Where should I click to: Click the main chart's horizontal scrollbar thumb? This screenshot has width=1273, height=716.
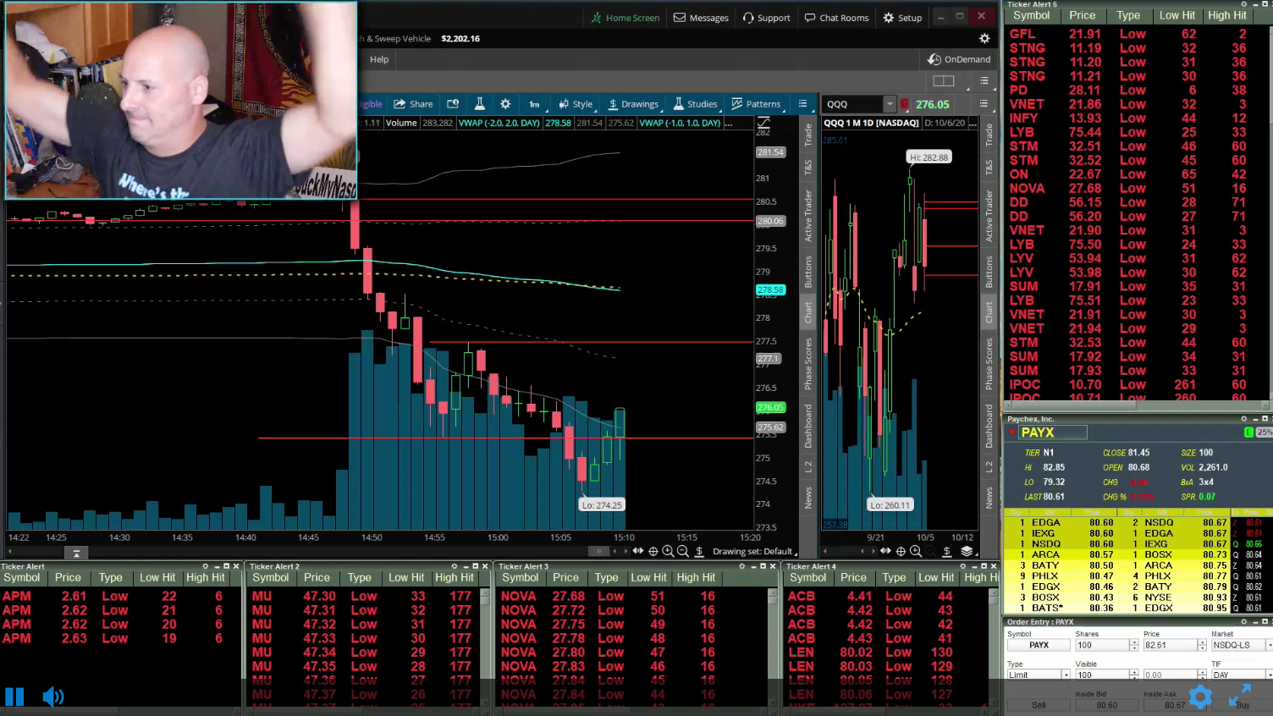click(x=599, y=551)
